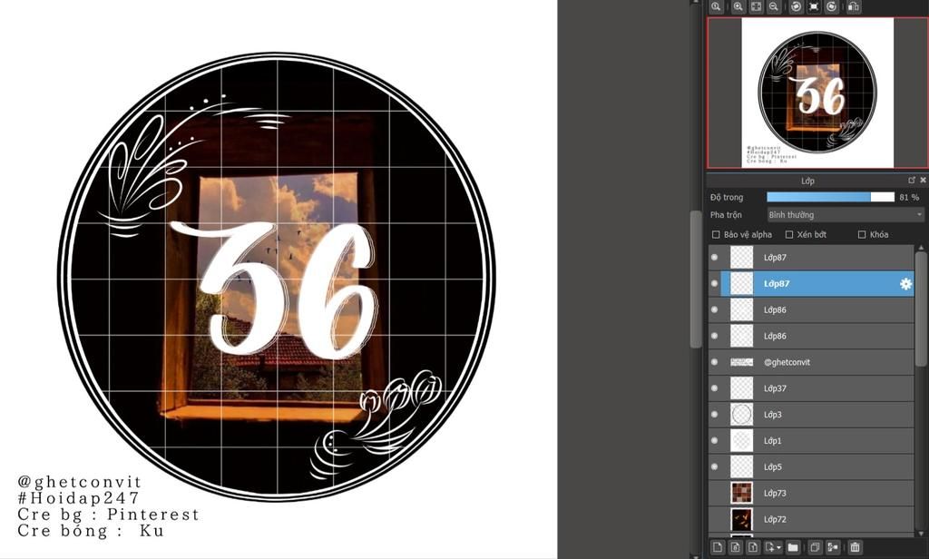The width and height of the screenshot is (929, 559).
Task: Reset canvas rotation in navigator
Action: tap(814, 6)
